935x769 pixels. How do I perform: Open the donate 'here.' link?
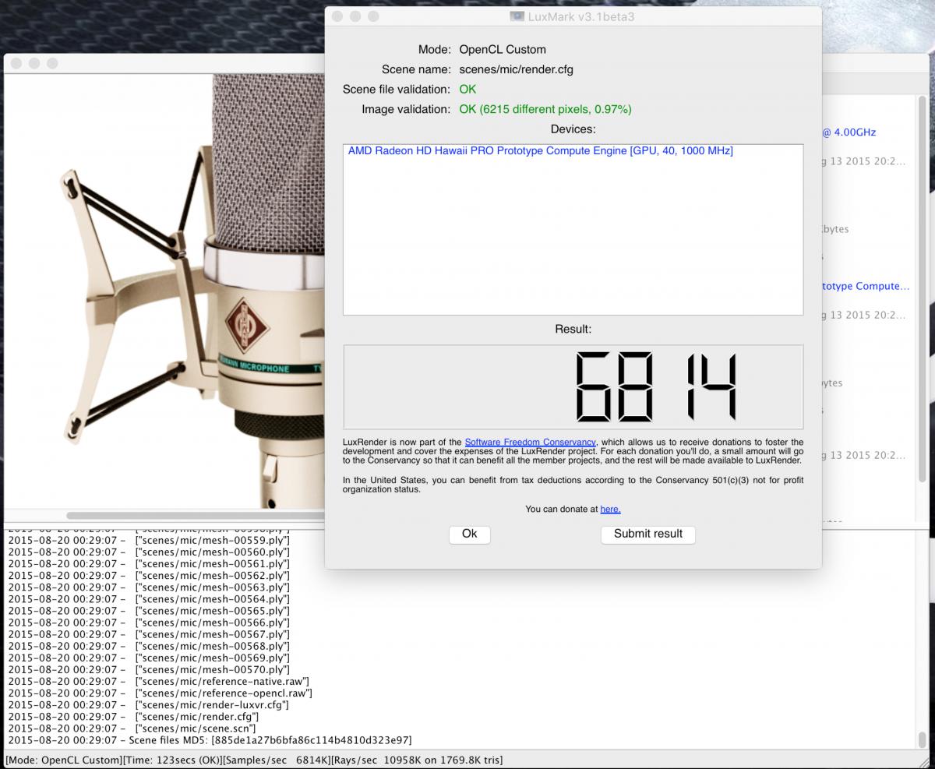[x=610, y=509]
